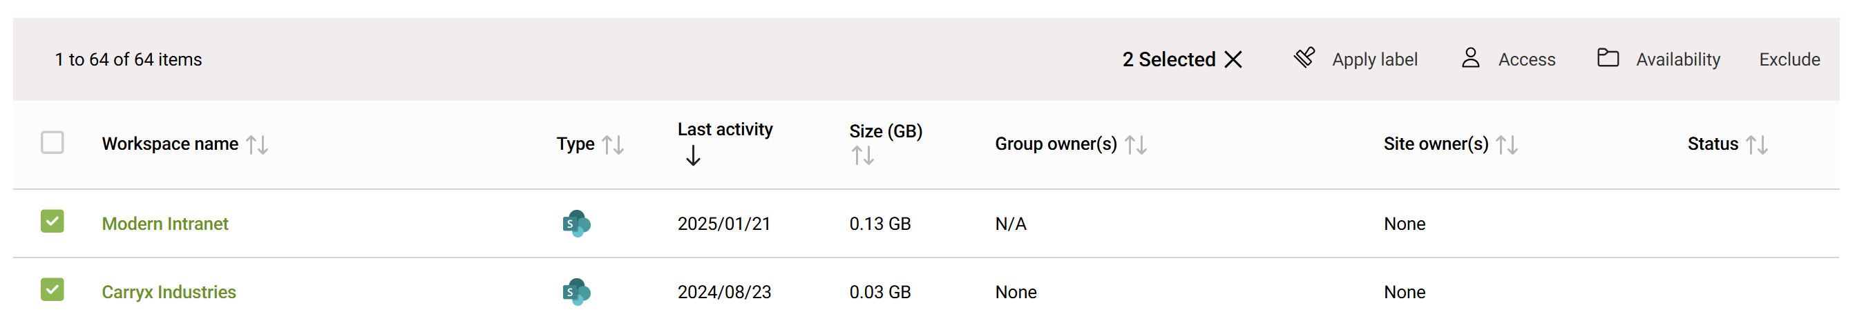Open the Modern Intranet workspace link

coord(165,224)
